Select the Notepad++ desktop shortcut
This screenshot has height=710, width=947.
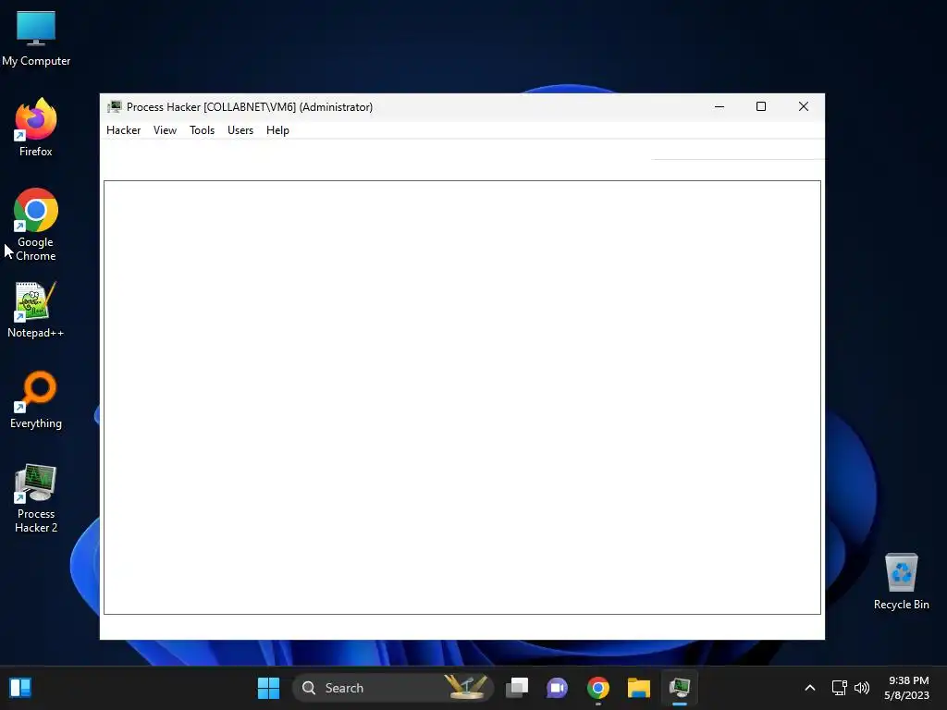(x=36, y=310)
